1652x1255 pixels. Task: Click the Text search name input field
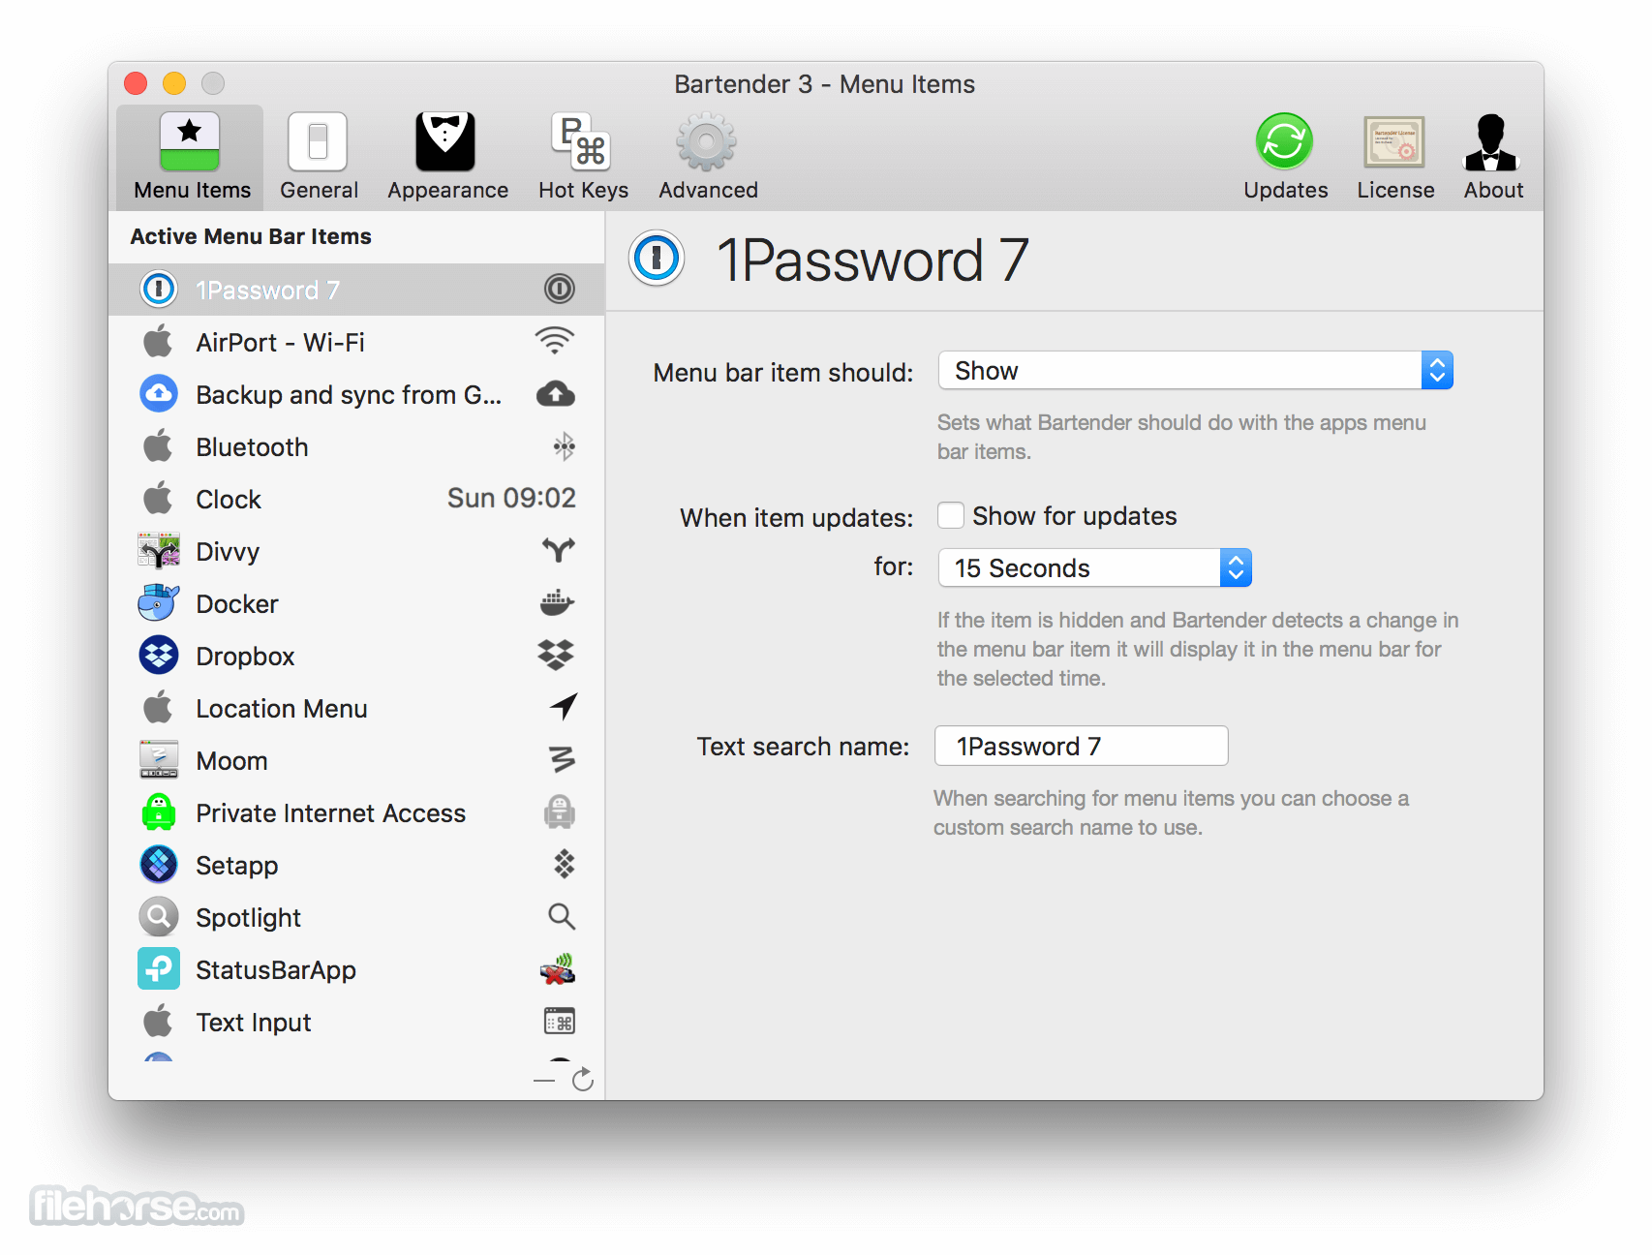pyautogui.click(x=1082, y=746)
